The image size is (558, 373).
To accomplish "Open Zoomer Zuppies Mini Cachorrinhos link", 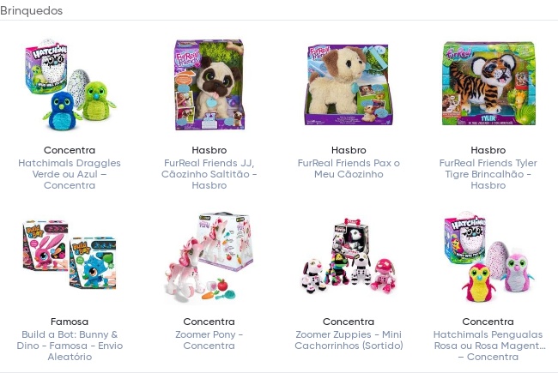I will 349,340.
